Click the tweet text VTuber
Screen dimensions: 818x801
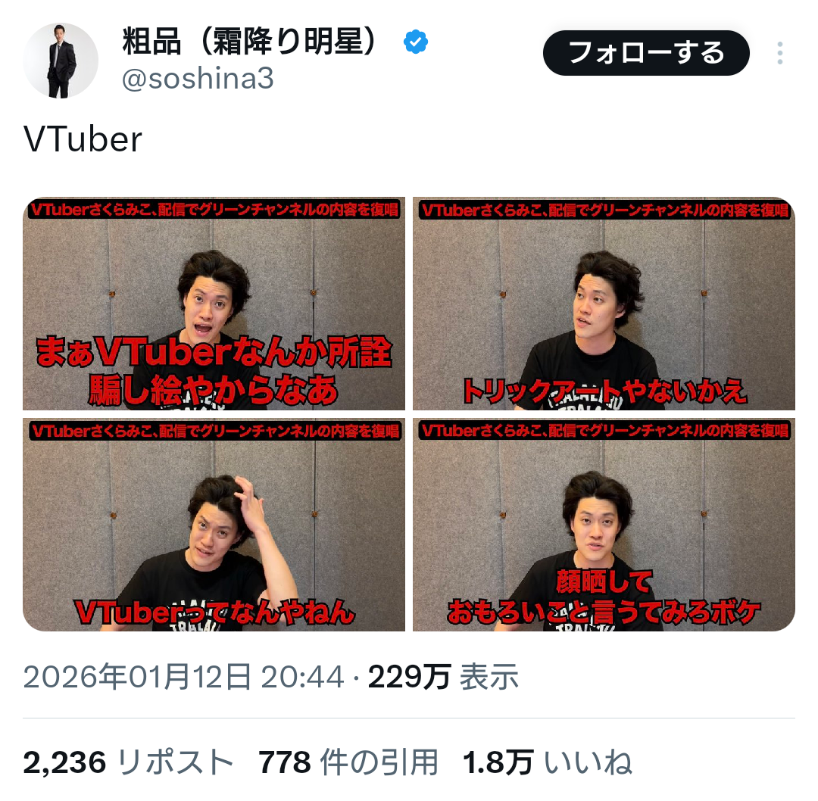83,140
